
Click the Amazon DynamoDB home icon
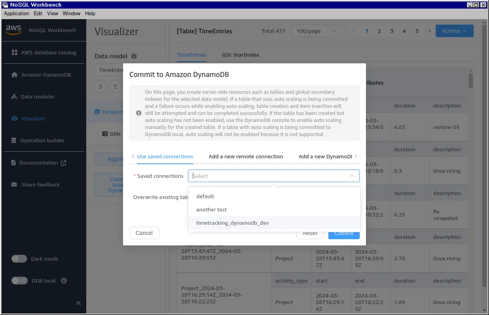pyautogui.click(x=15, y=75)
